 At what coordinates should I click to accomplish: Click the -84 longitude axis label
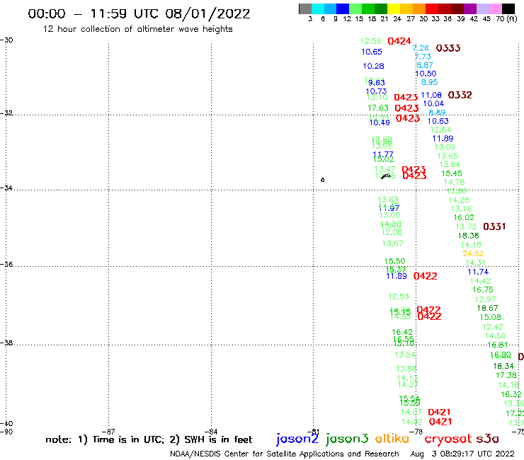(x=211, y=432)
